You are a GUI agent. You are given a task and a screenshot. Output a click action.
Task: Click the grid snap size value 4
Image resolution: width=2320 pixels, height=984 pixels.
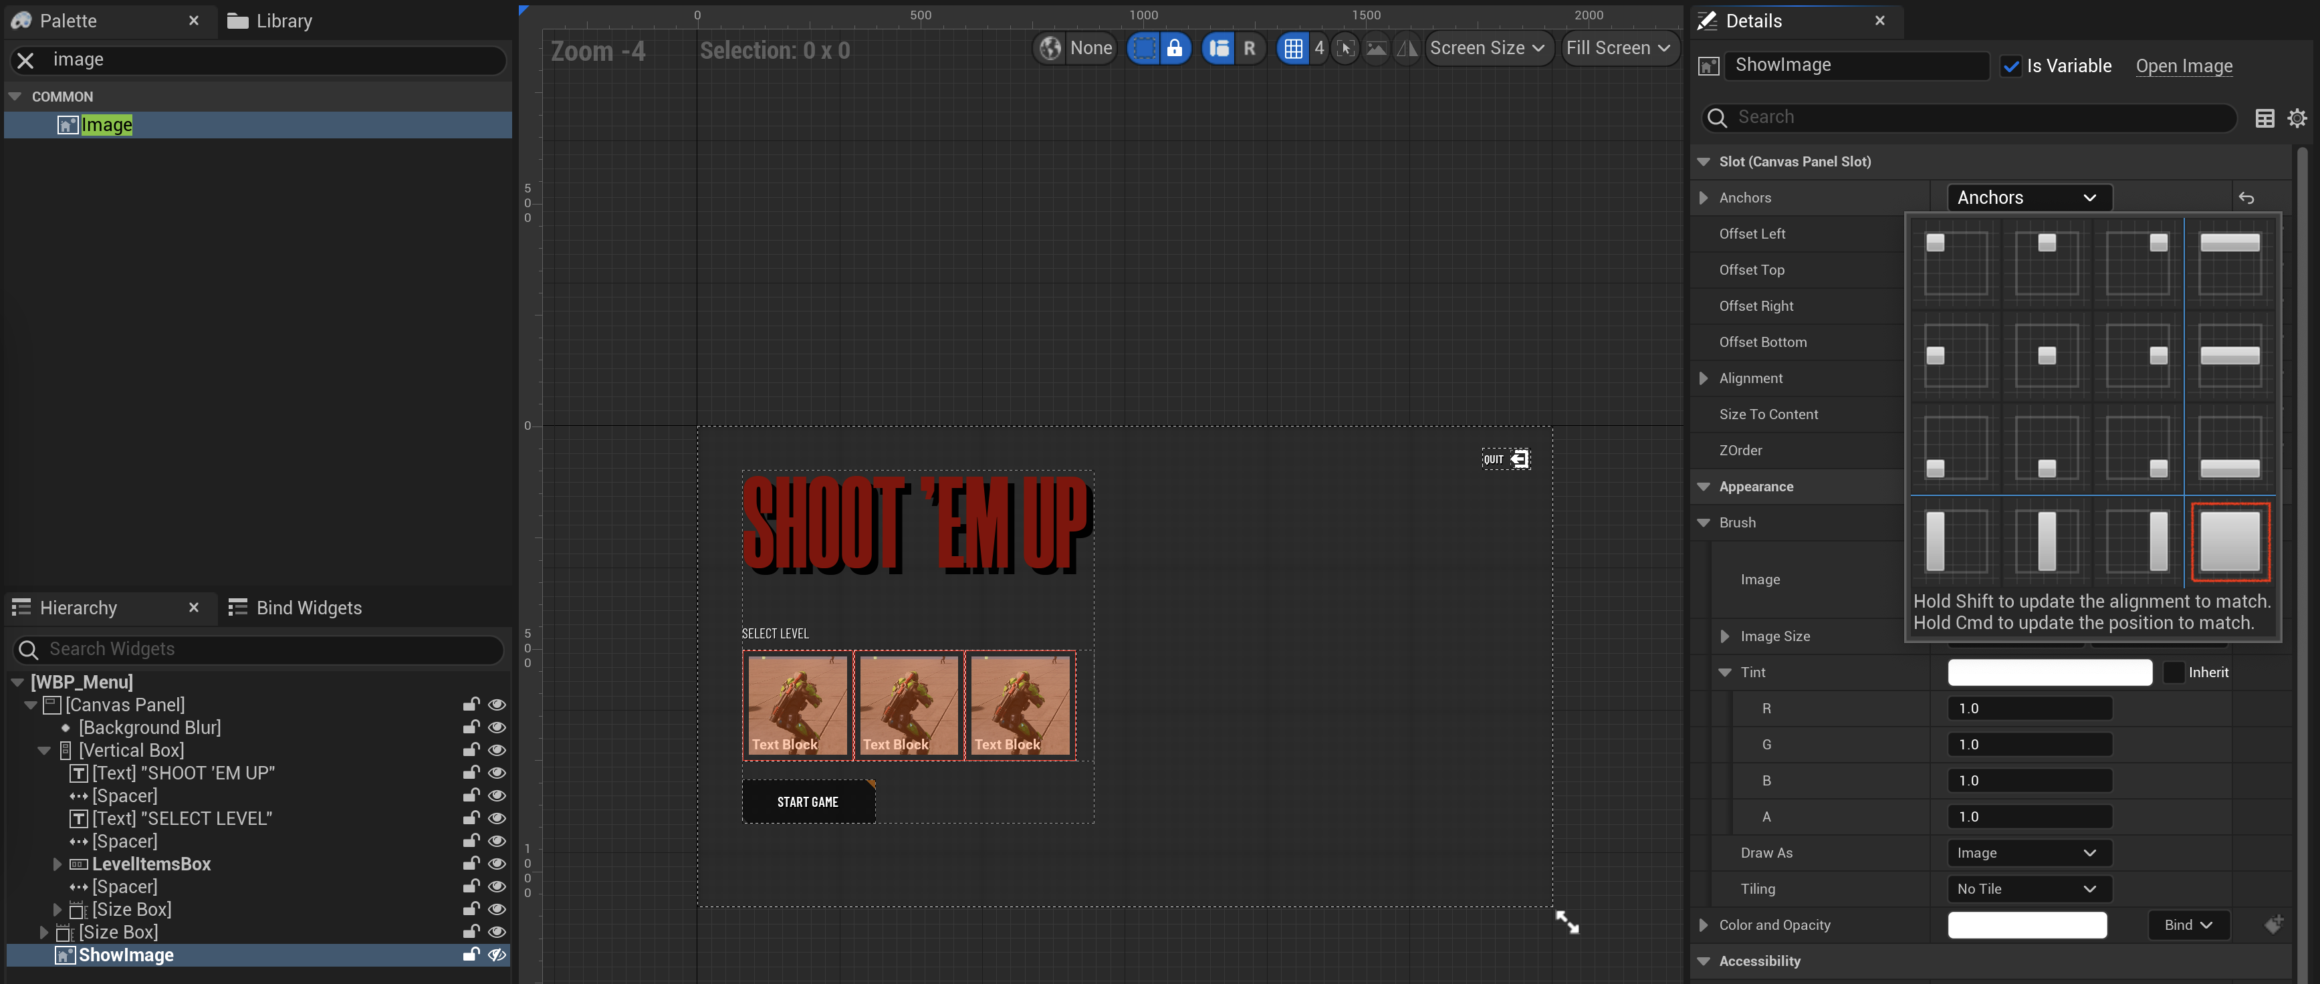1318,47
